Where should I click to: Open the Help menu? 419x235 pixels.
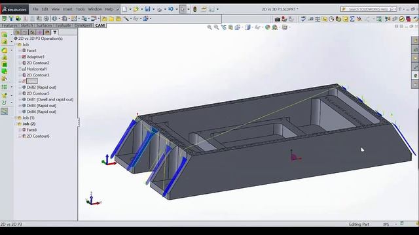[x=109, y=9]
